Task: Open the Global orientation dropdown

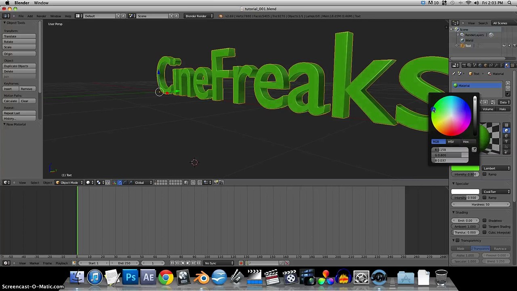Action: (143, 183)
